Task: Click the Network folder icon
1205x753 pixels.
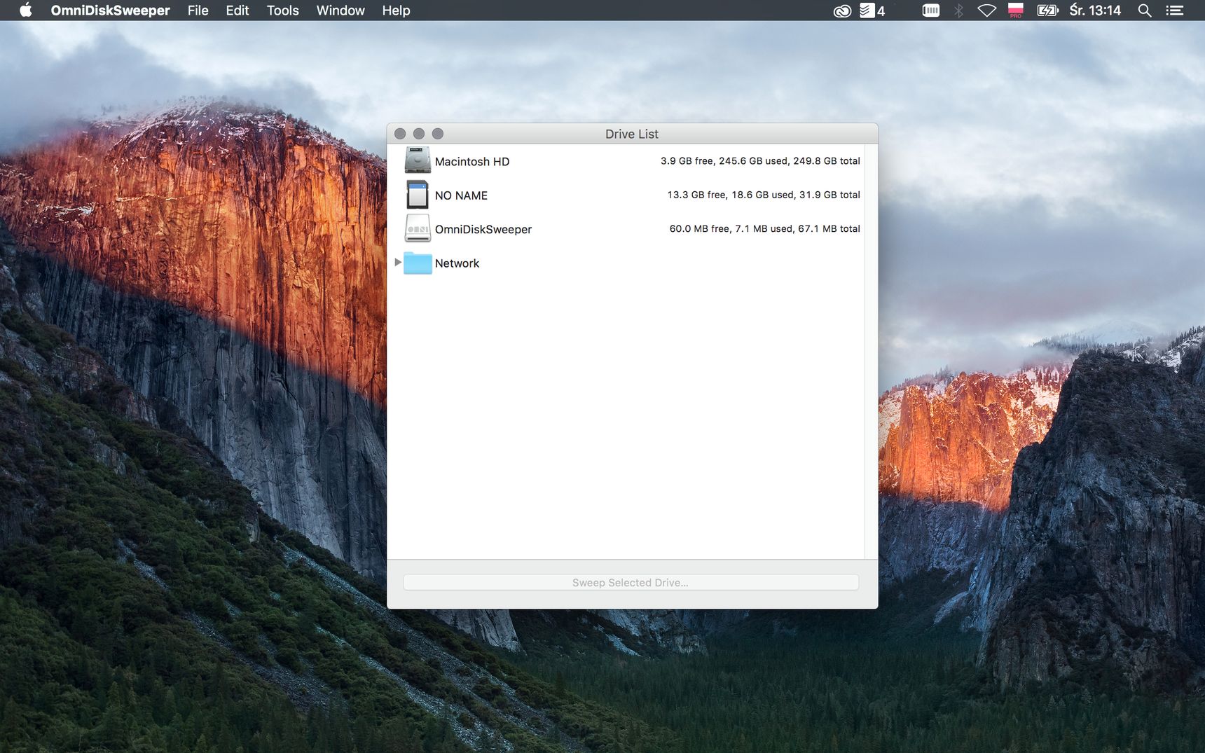Action: click(x=418, y=263)
